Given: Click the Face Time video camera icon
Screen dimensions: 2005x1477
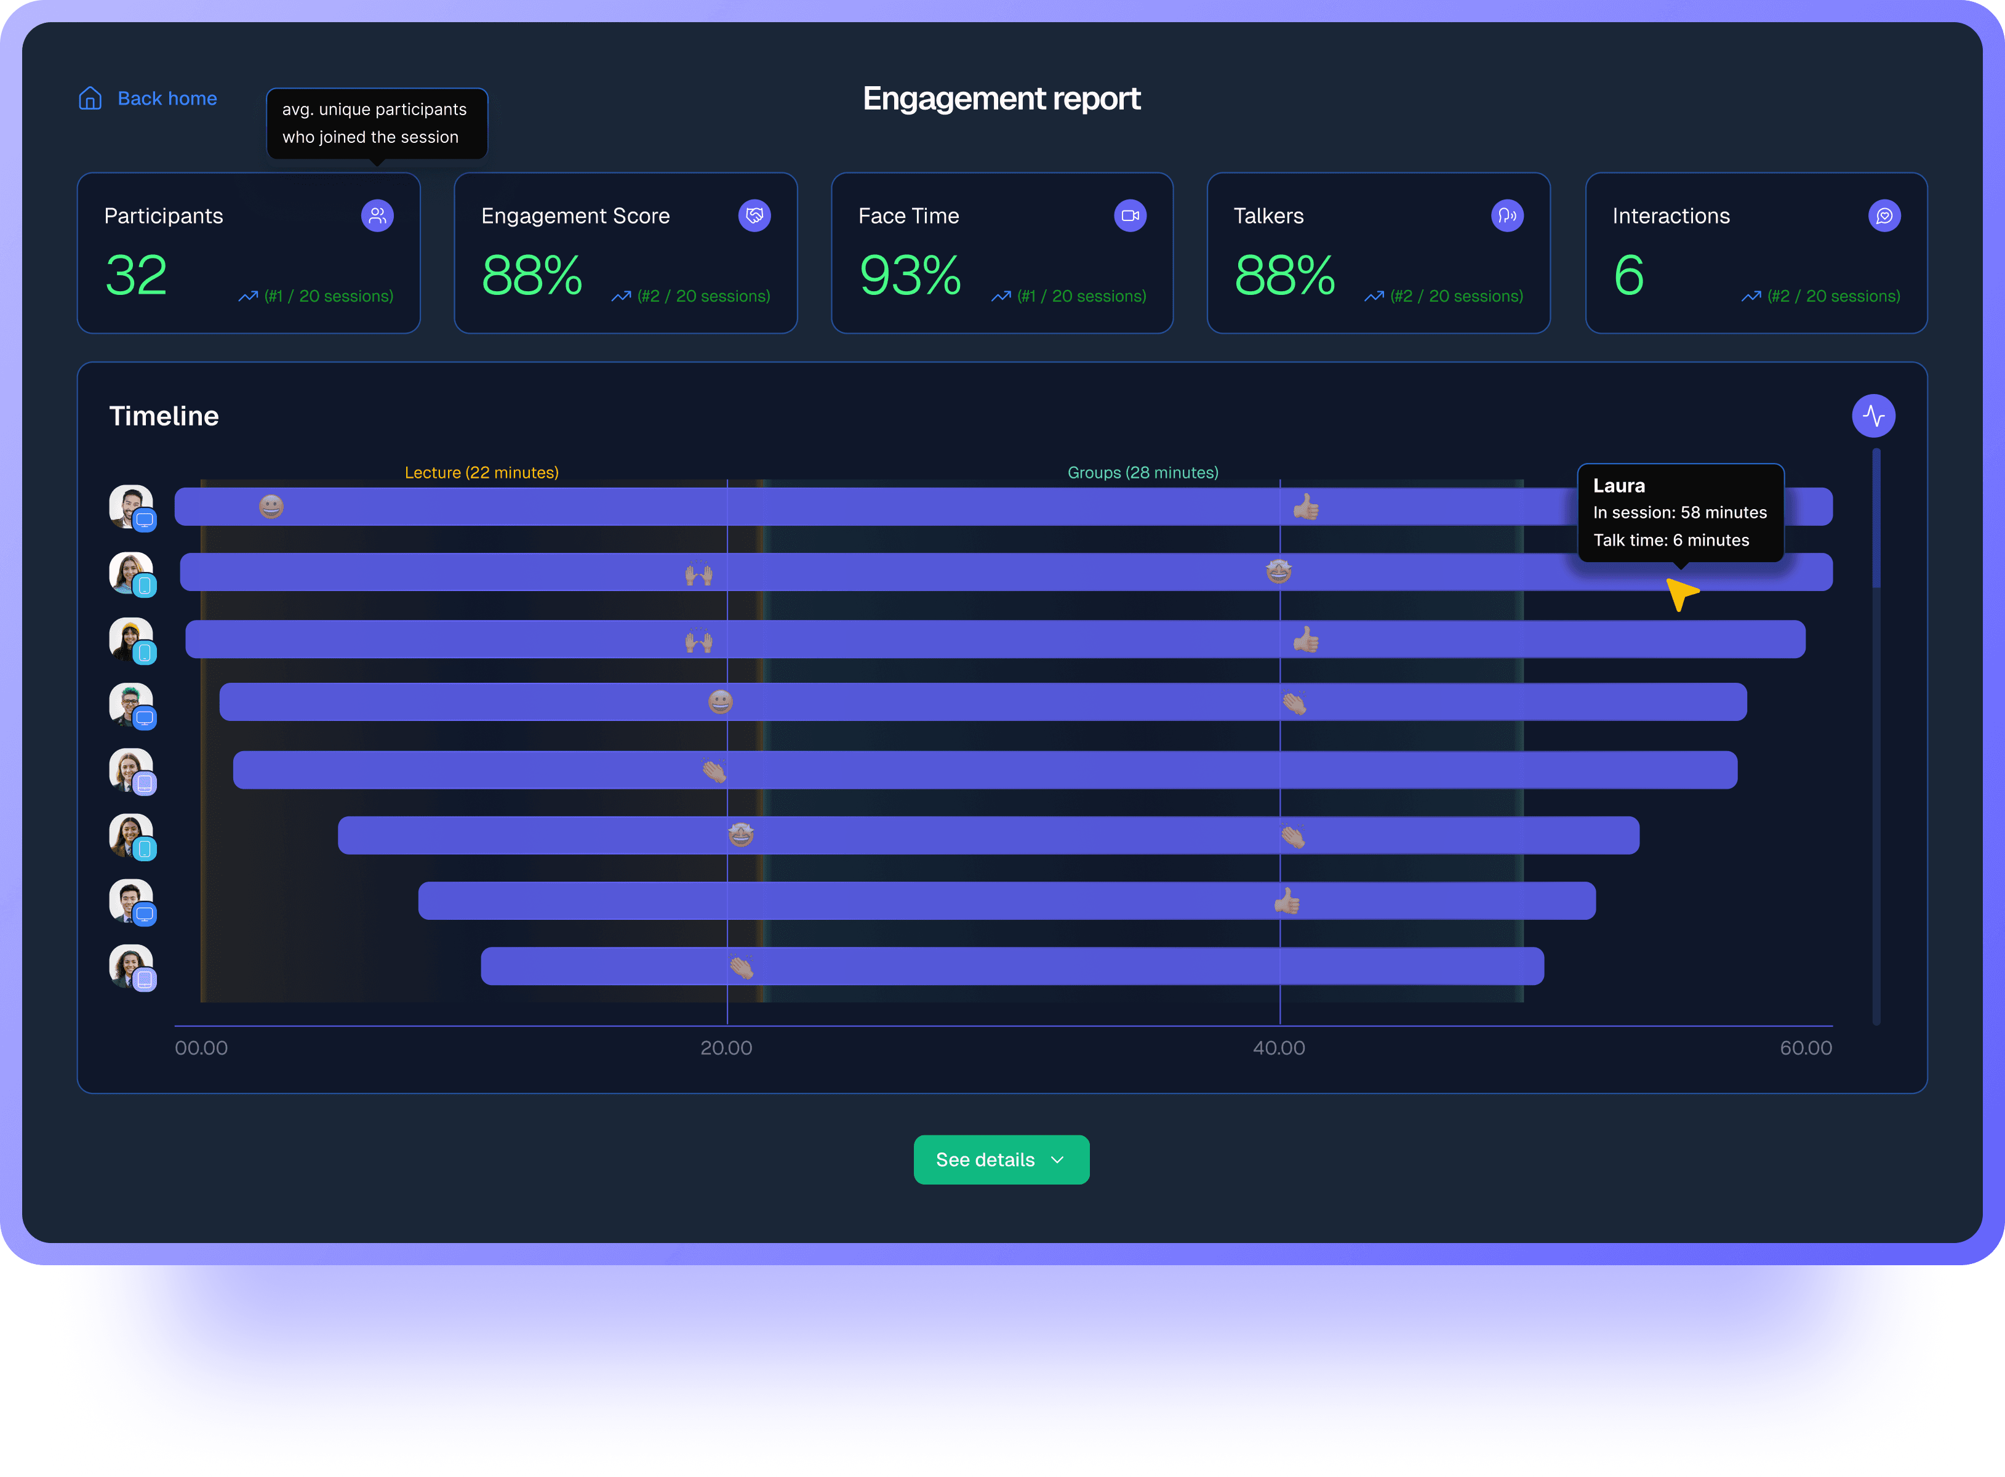Looking at the screenshot, I should point(1131,215).
